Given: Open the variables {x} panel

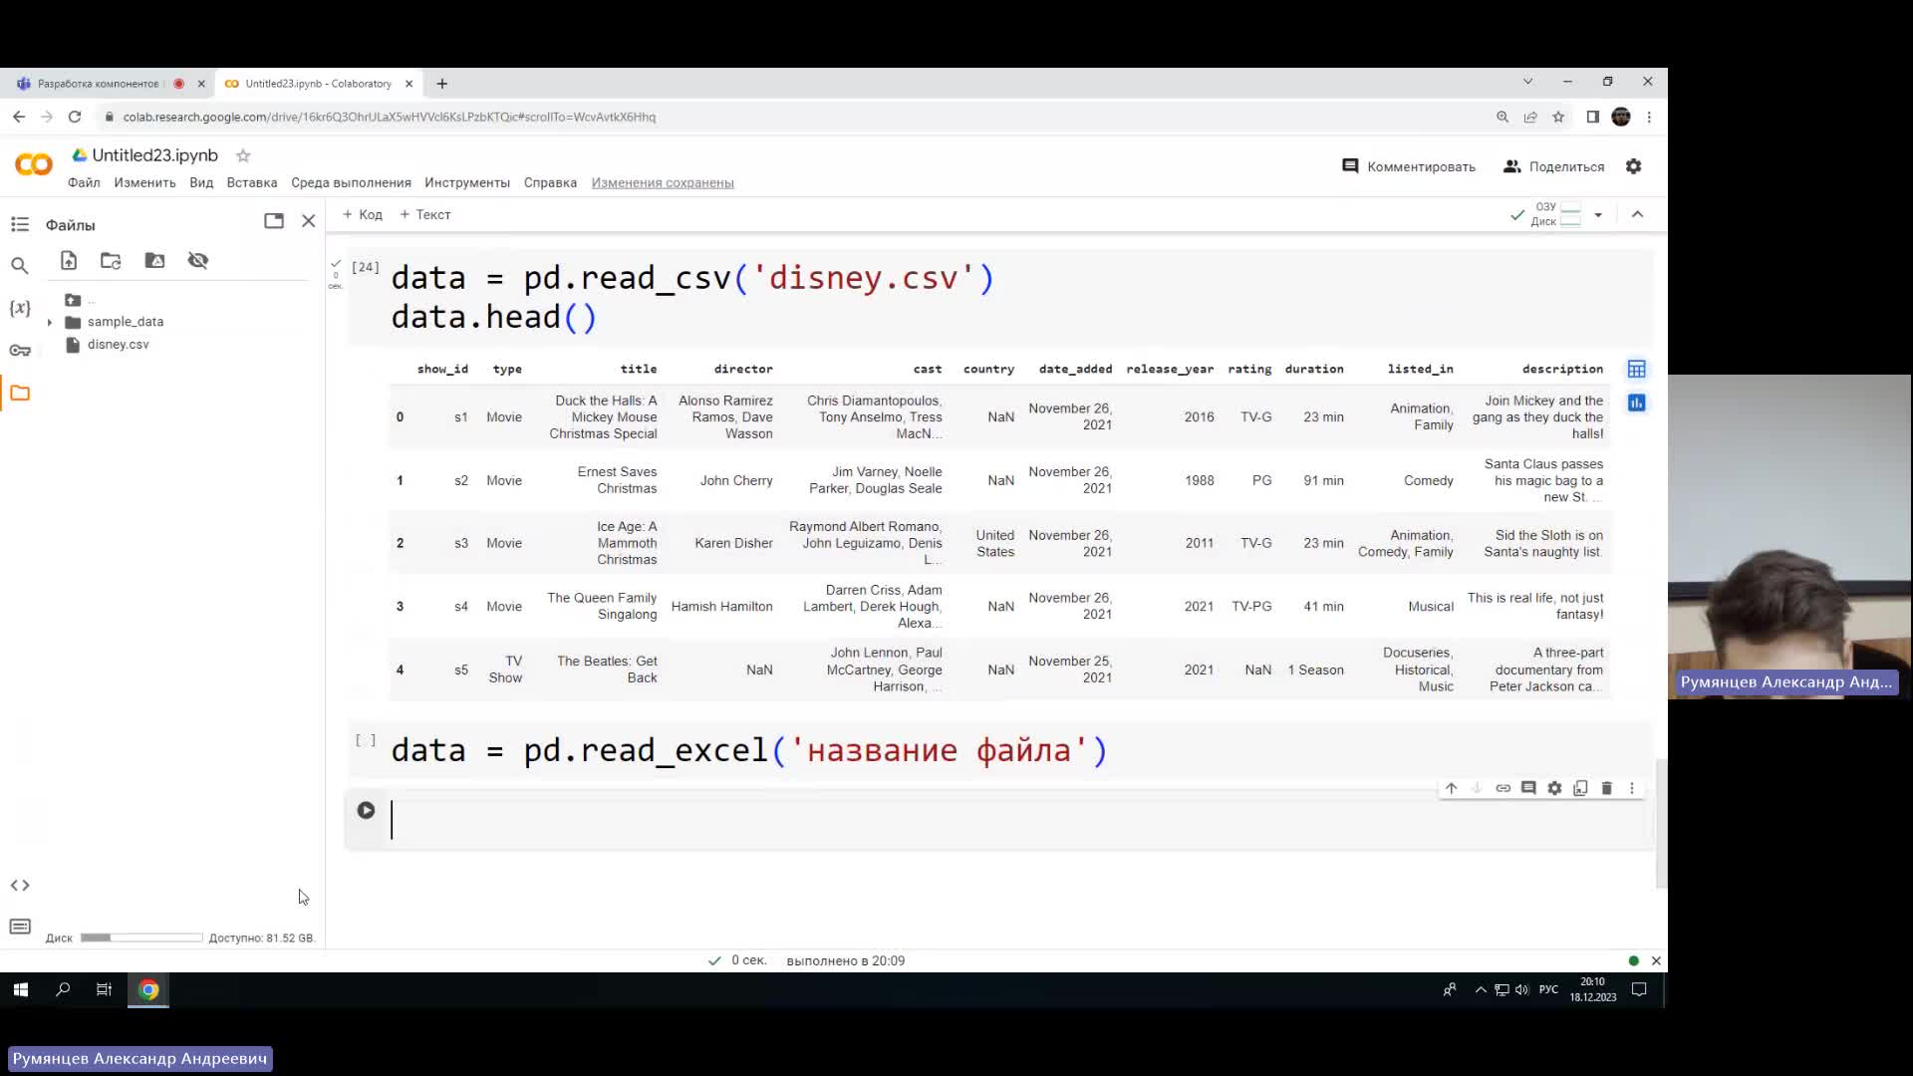Looking at the screenshot, I should [x=20, y=308].
